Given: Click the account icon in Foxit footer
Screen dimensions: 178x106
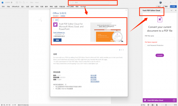Looking at the screenshot, I should tap(174, 100).
